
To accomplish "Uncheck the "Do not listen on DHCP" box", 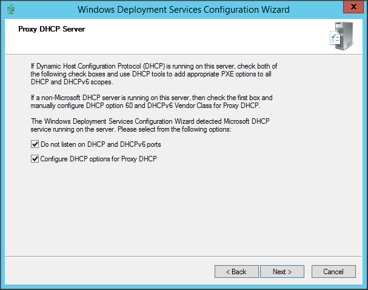I will pyautogui.click(x=35, y=144).
